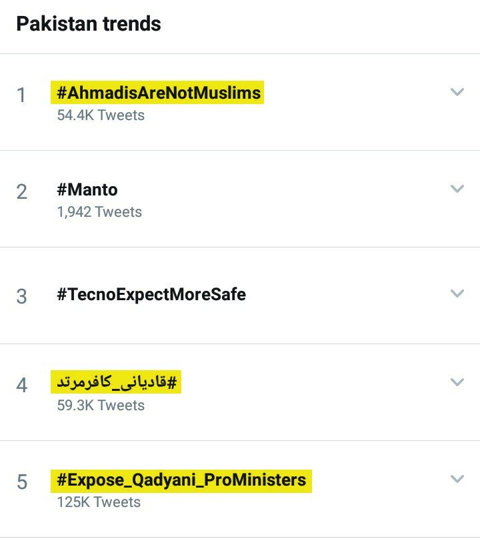Open the chevron menu beside #TecnoExpectMoreSafe

tap(457, 294)
